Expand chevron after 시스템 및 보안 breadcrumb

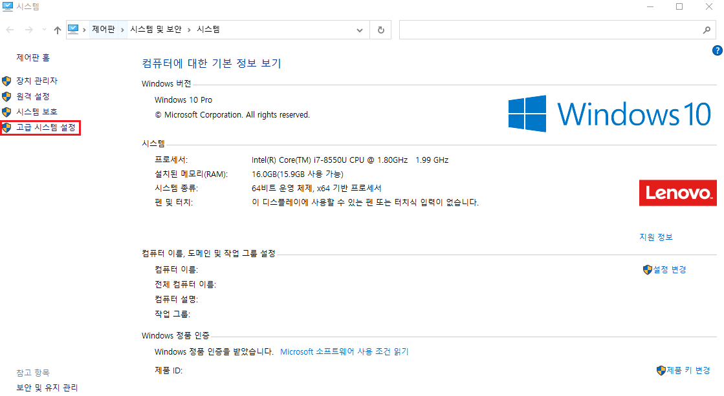(x=189, y=30)
